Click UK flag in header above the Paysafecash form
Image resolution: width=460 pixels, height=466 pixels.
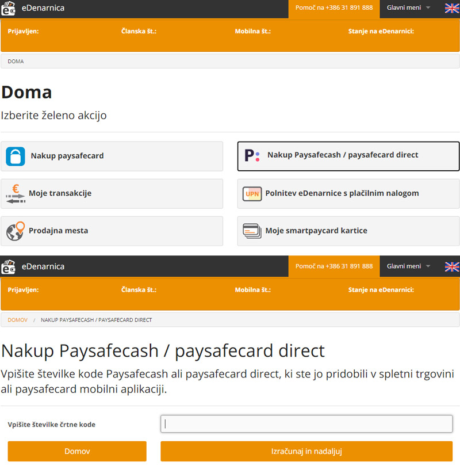(x=452, y=266)
